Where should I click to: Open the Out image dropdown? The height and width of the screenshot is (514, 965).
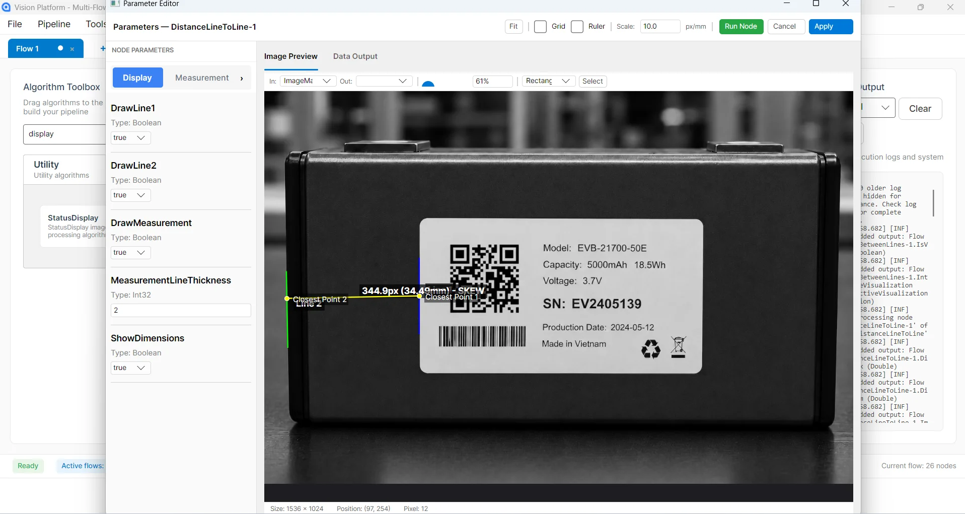384,81
